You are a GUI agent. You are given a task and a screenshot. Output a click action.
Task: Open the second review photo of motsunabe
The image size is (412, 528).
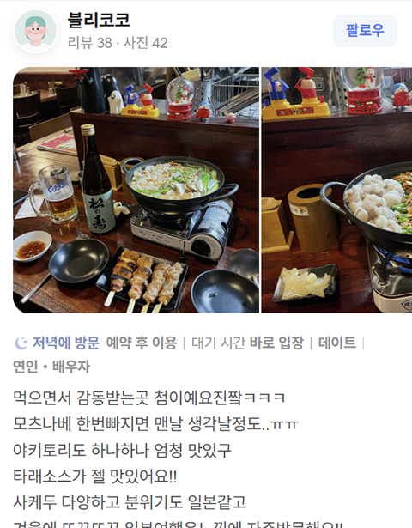(337, 190)
